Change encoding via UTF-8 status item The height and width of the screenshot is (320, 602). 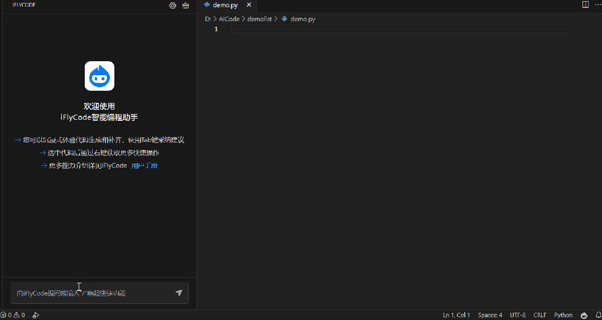518,315
